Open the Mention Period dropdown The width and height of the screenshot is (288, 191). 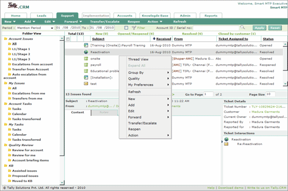[35, 28]
